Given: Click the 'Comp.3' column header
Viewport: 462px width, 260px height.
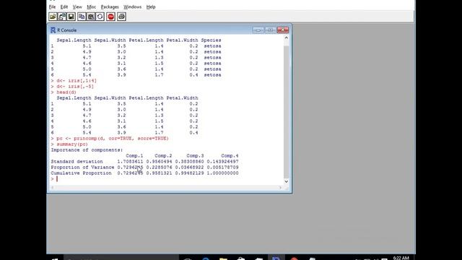Looking at the screenshot, I should 195,156.
